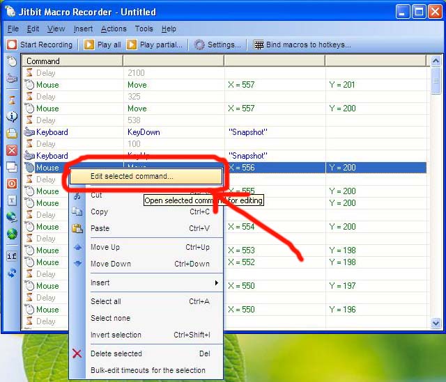Click the scrollbar down arrow

(x=436, y=323)
